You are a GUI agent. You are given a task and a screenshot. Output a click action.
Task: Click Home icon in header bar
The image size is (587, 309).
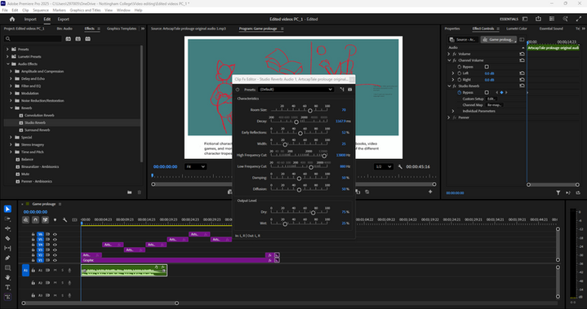(12, 19)
